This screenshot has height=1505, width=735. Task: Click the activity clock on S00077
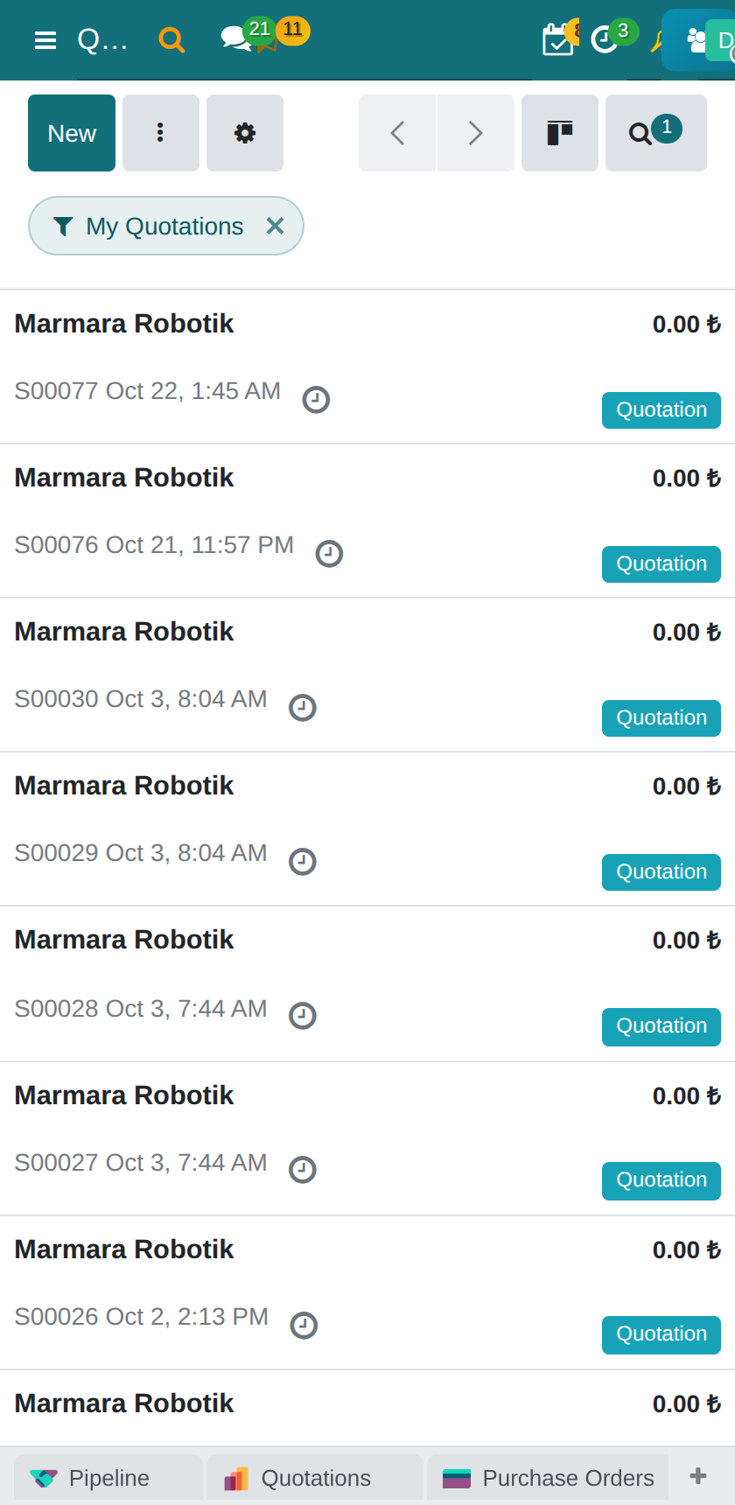[316, 400]
